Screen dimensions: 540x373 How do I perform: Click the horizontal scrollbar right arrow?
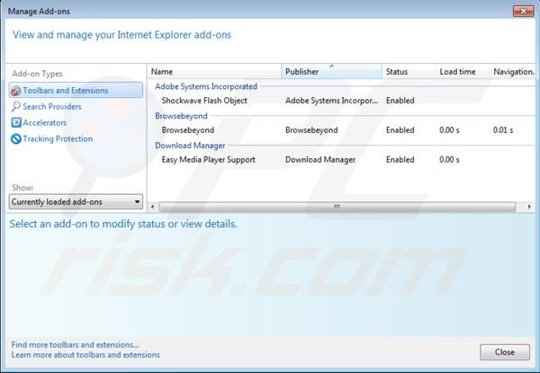[529, 207]
